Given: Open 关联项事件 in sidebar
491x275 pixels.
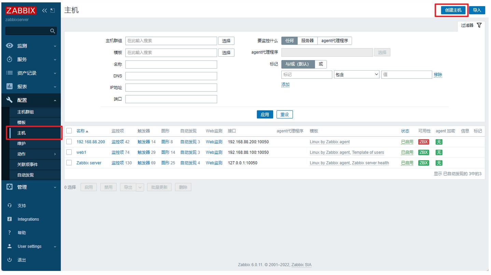Looking at the screenshot, I should click(x=28, y=164).
